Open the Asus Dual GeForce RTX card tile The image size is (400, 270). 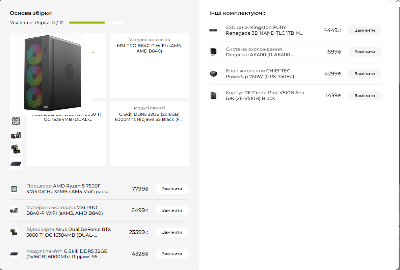pos(66,140)
